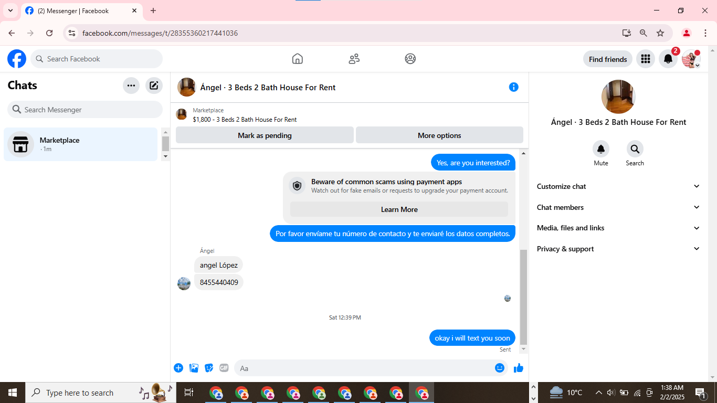The width and height of the screenshot is (717, 403).
Task: Expand Chat members section
Action: tap(618, 207)
